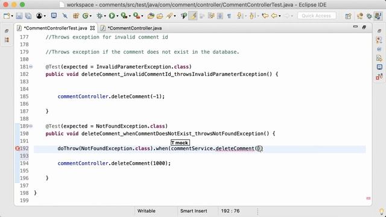
Task: Toggle Mark Occurrences highlighter button
Action: tap(193, 16)
